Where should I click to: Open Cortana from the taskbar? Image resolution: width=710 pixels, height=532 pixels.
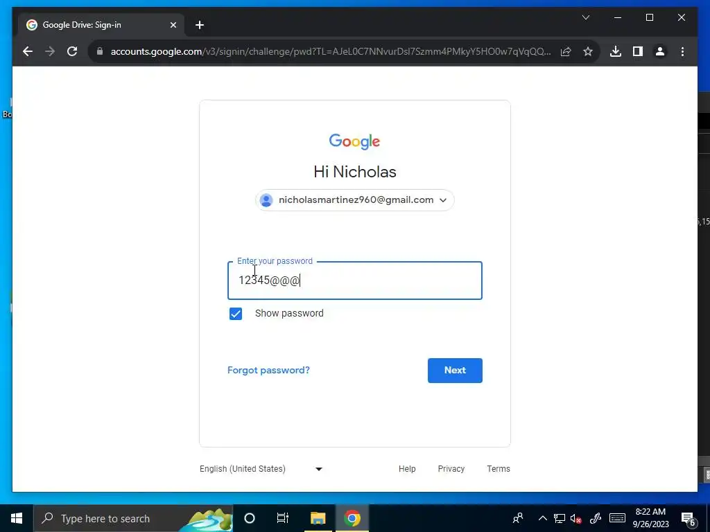pyautogui.click(x=250, y=518)
